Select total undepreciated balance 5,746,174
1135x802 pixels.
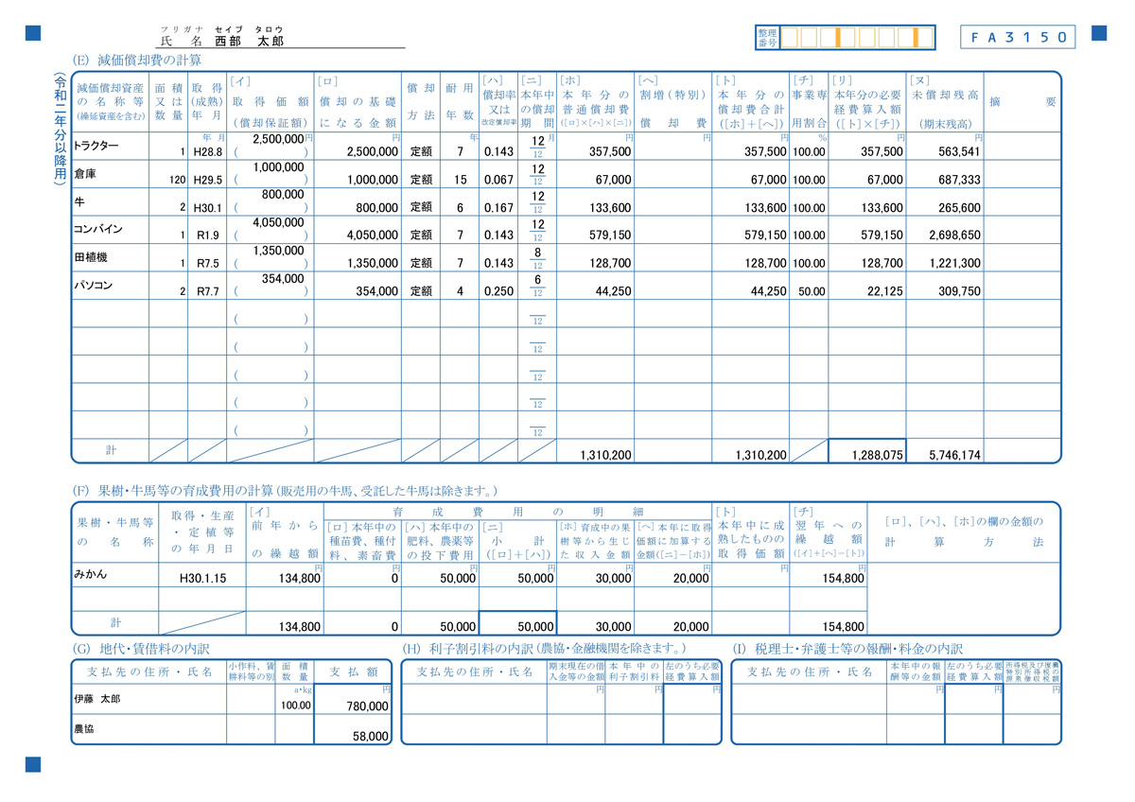coord(944,455)
